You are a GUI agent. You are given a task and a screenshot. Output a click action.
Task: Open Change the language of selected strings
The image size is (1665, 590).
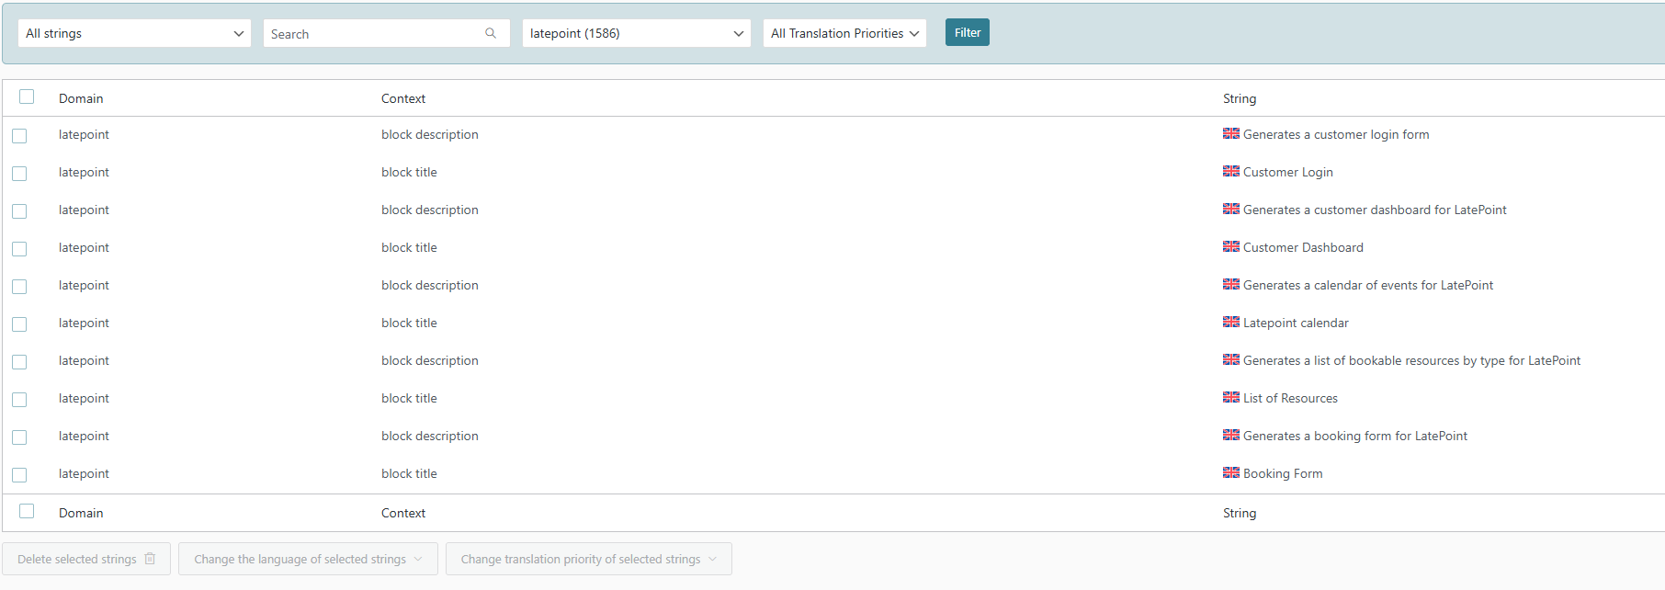coord(308,559)
